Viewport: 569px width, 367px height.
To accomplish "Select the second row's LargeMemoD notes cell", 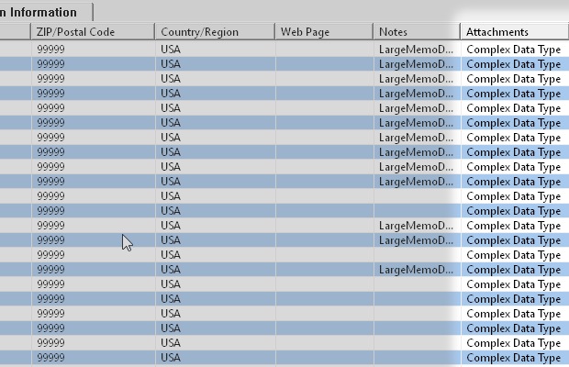I will [x=416, y=64].
